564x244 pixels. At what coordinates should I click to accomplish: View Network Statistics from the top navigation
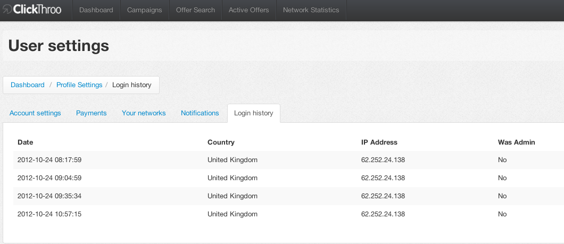coord(311,10)
